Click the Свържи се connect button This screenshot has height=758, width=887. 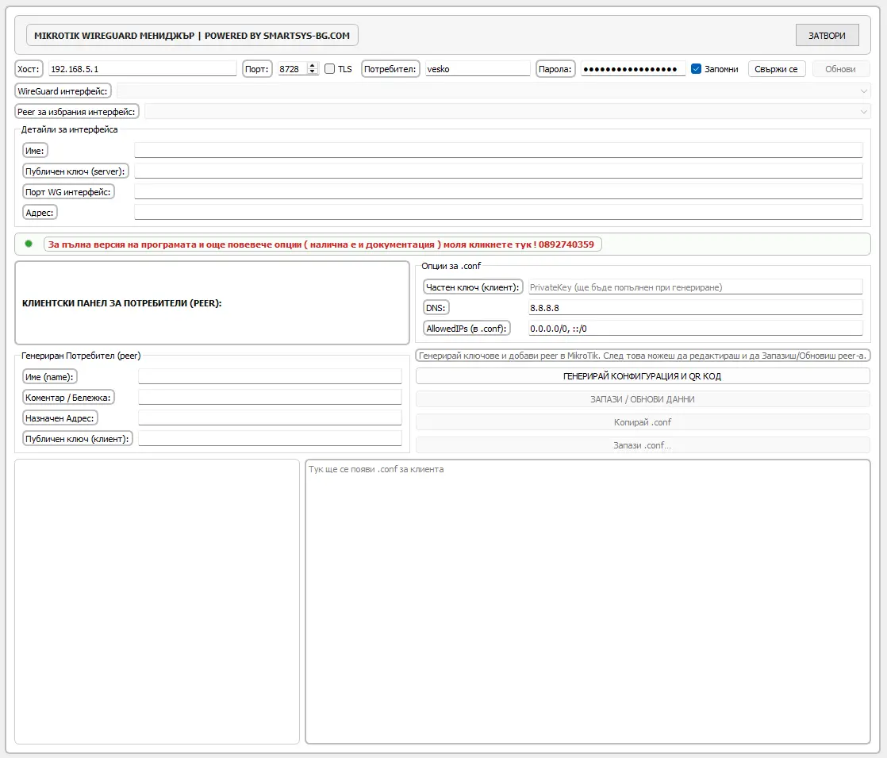776,69
